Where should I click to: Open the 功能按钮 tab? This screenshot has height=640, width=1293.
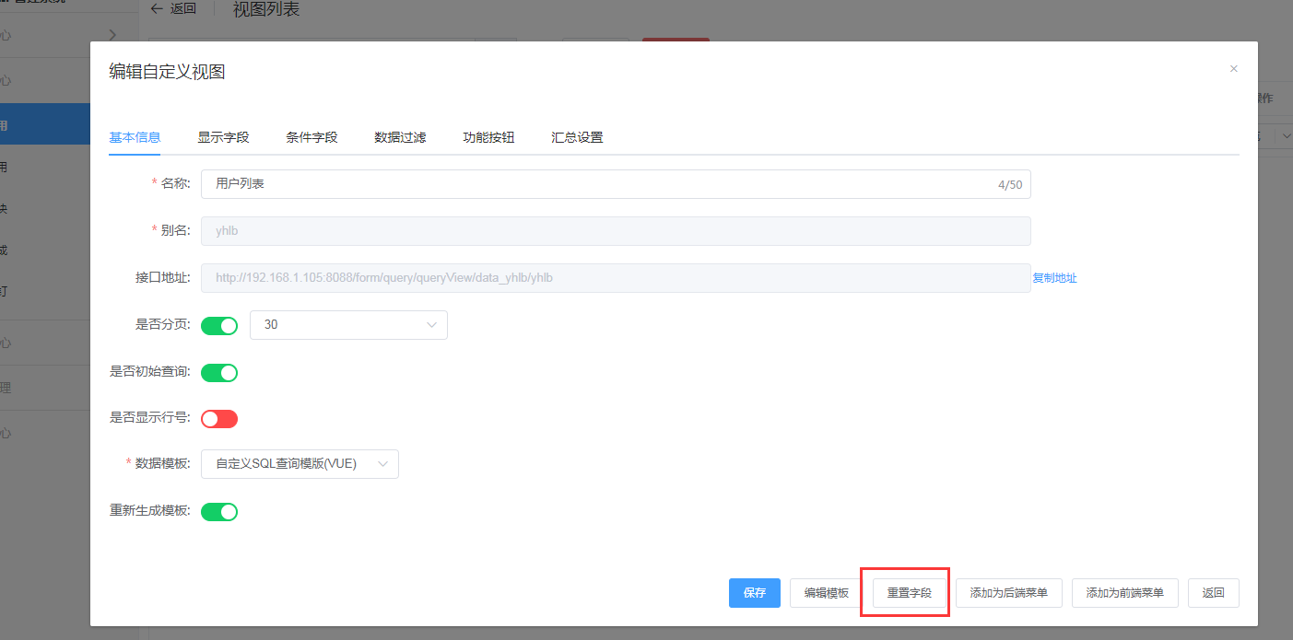pos(488,137)
